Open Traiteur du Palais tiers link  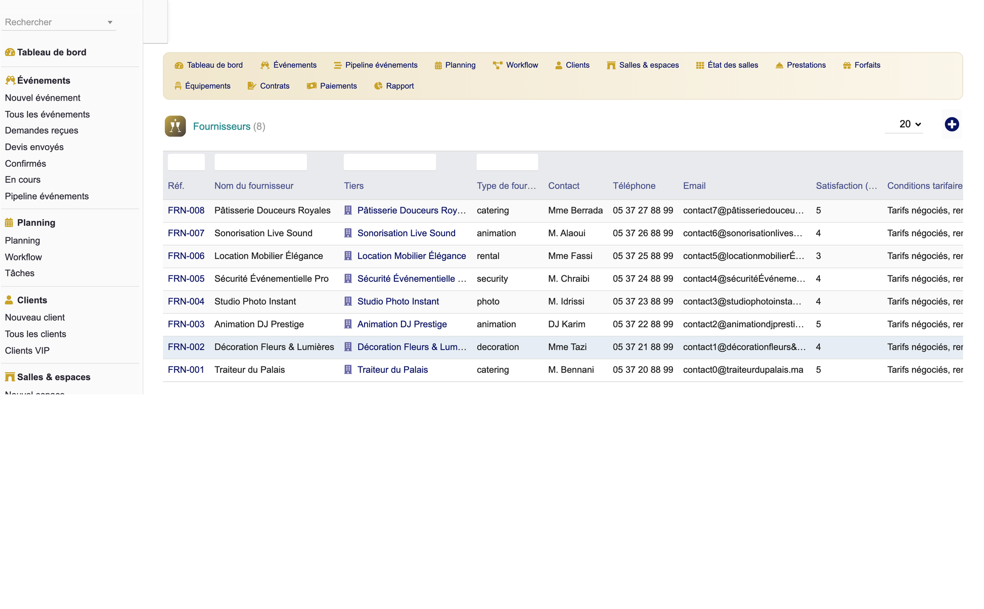click(392, 370)
